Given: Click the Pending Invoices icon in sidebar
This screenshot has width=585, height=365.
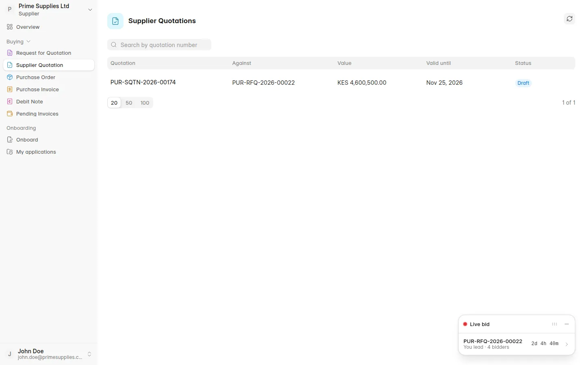Looking at the screenshot, I should point(10,114).
